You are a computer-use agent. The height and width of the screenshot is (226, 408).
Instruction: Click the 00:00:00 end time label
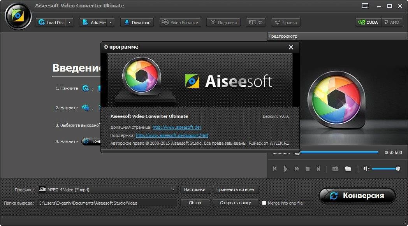point(393,152)
